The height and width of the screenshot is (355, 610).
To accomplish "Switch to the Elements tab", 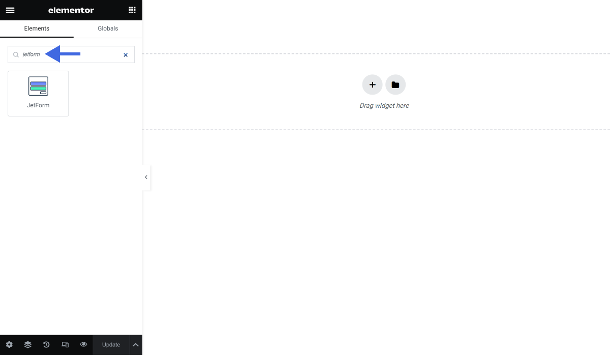I will (x=36, y=28).
